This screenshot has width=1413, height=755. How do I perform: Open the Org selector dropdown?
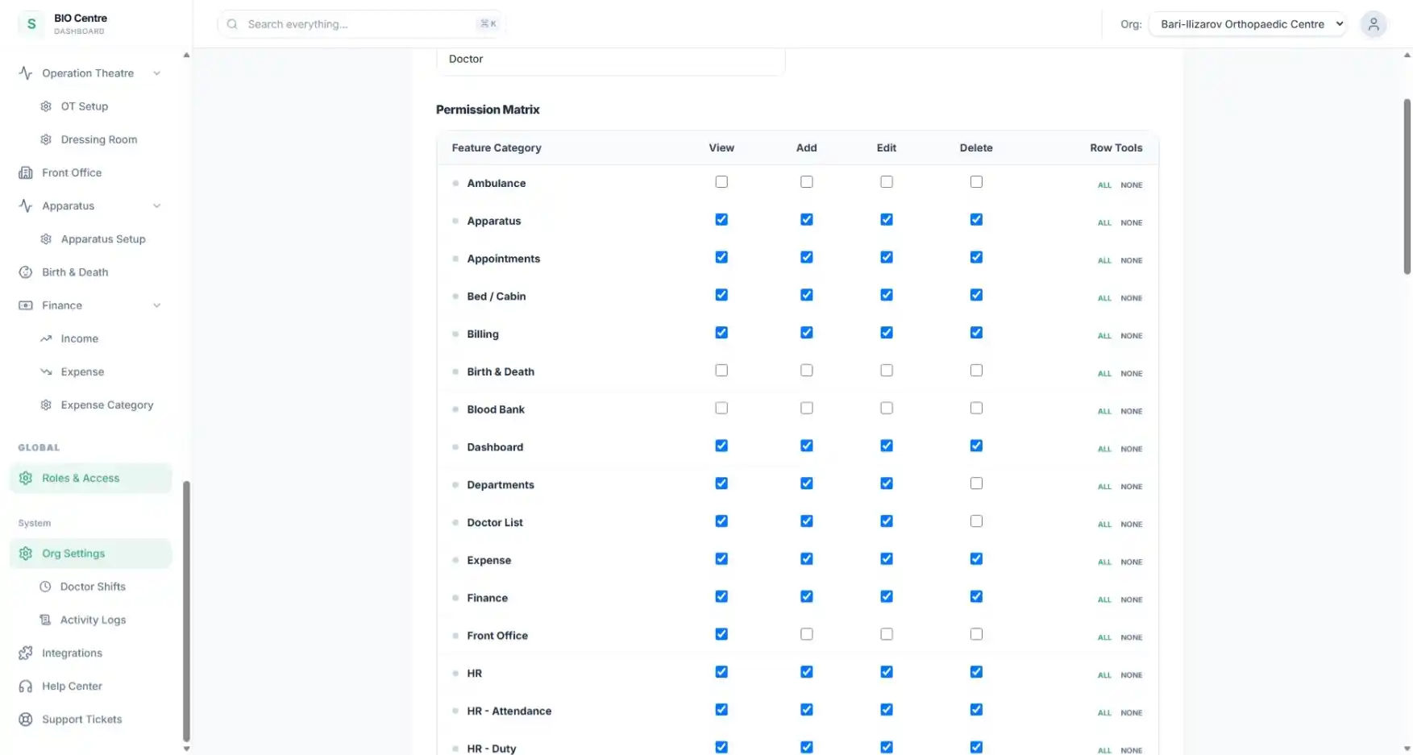click(1248, 24)
